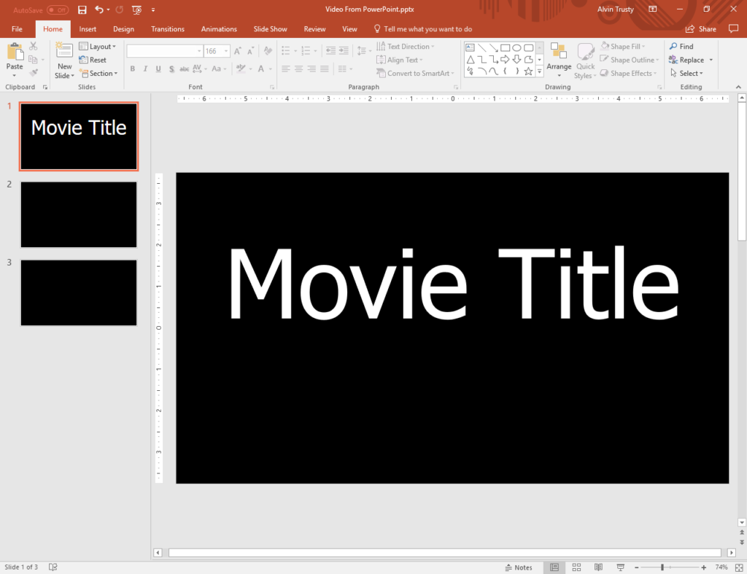Toggle the AutoSave switch
Viewport: 747px width, 574px height.
58,10
